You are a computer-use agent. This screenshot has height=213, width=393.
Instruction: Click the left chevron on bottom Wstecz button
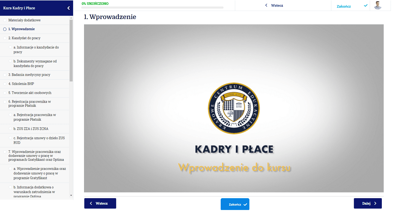(x=91, y=203)
